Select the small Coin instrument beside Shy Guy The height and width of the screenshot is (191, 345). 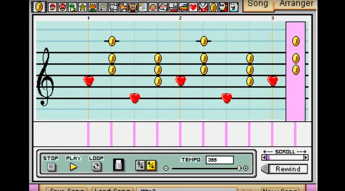click(213, 7)
